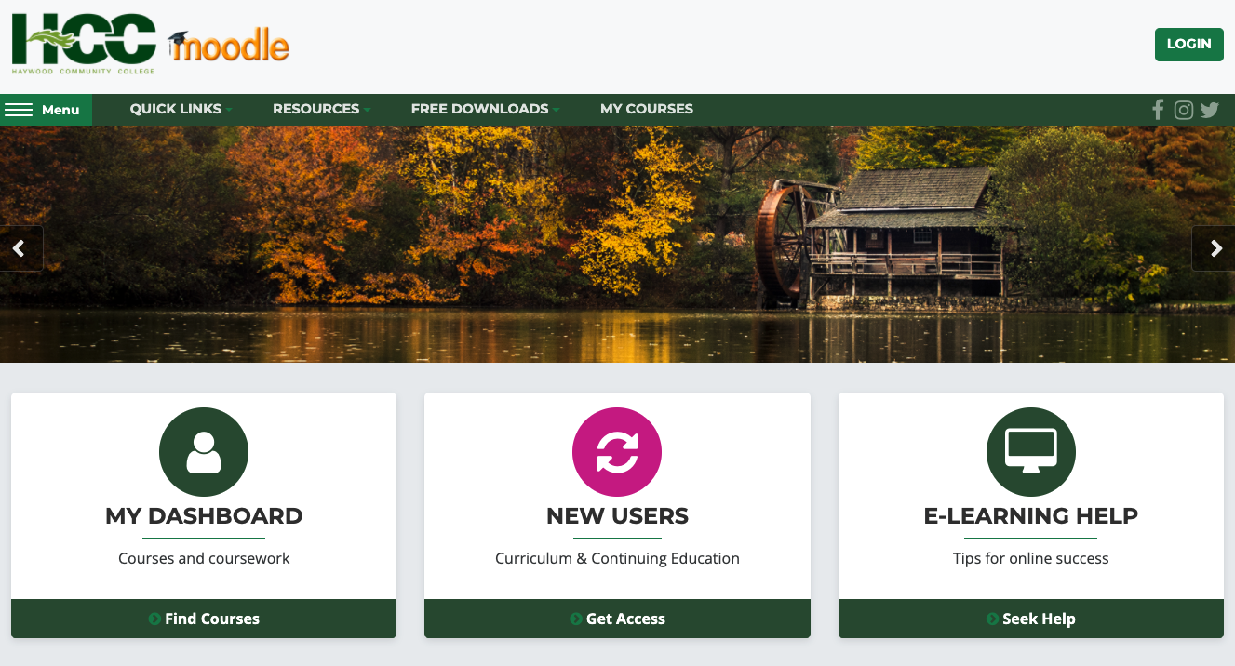This screenshot has height=666, width=1235.
Task: Open the Twitter icon link
Action: [1210, 110]
